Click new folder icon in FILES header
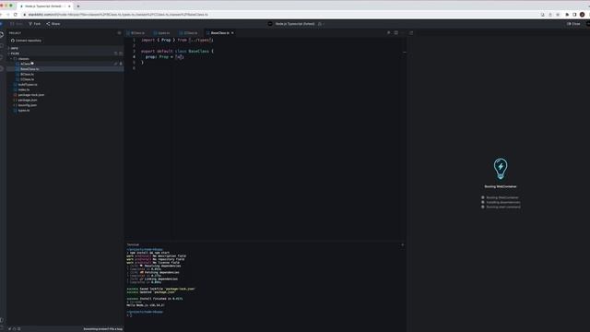Viewport: 590px width, 332px height. pyautogui.click(x=121, y=53)
